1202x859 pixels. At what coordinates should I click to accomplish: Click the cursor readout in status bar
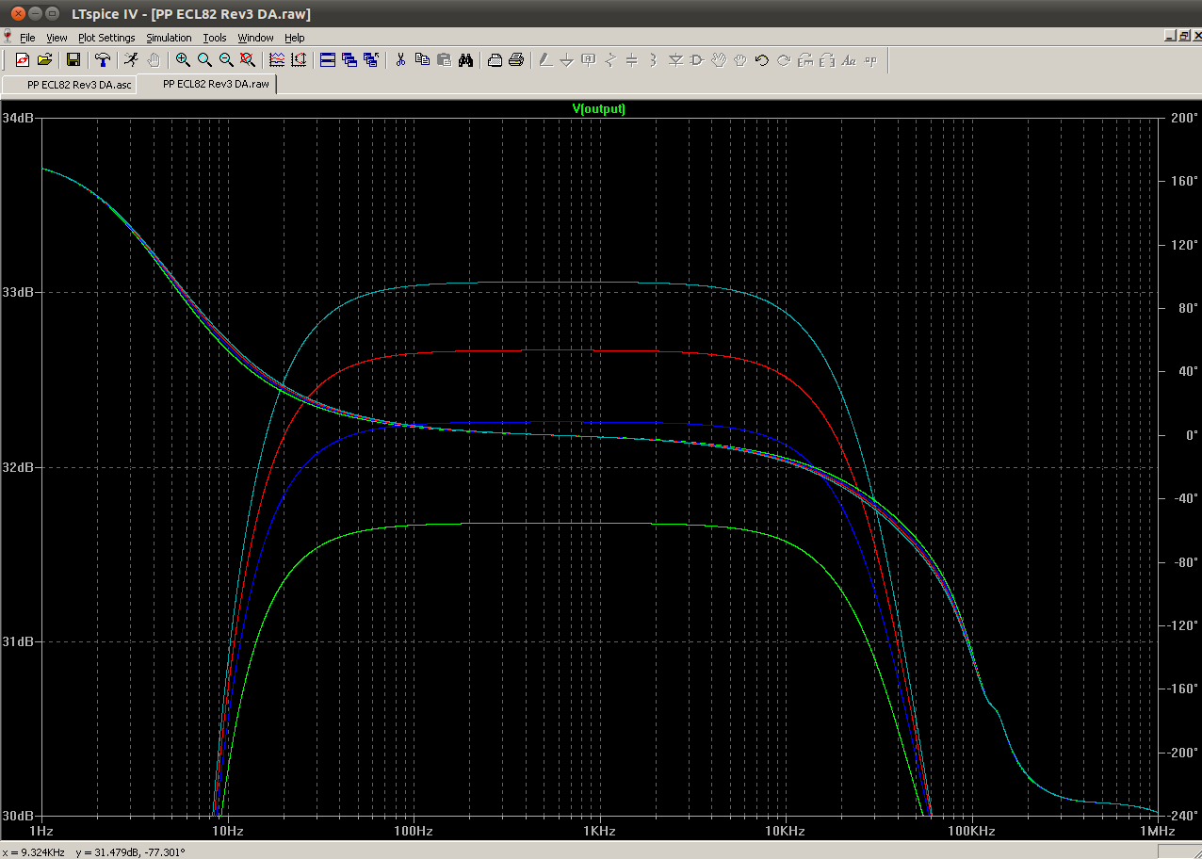point(93,852)
